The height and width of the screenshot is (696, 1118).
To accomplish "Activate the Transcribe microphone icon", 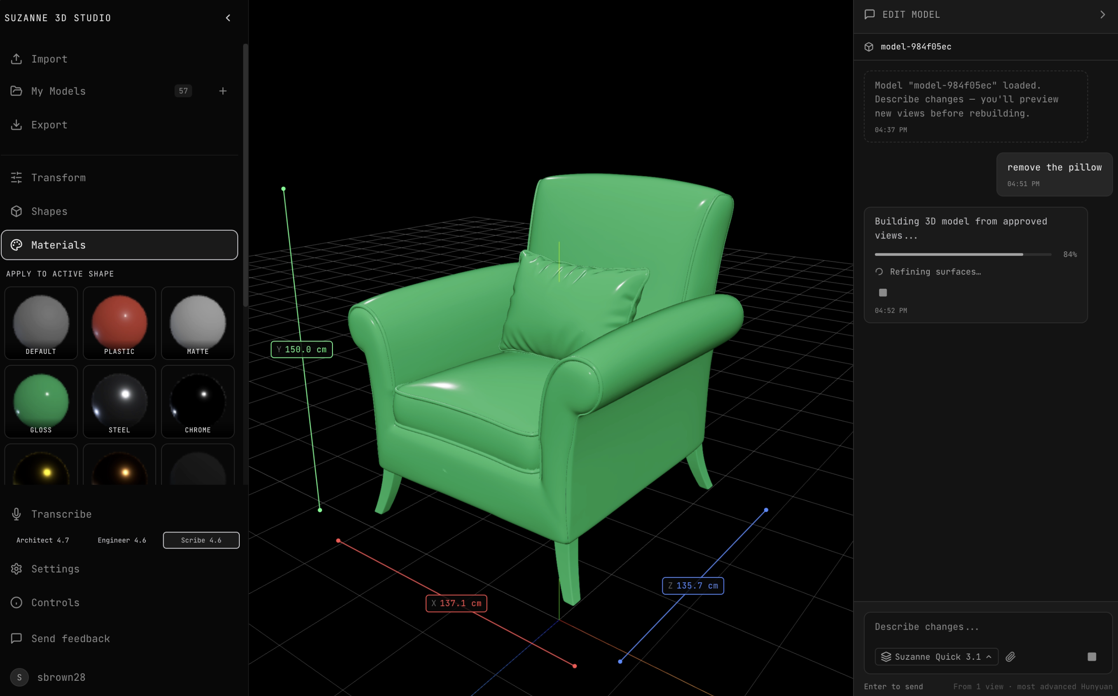I will [x=16, y=514].
